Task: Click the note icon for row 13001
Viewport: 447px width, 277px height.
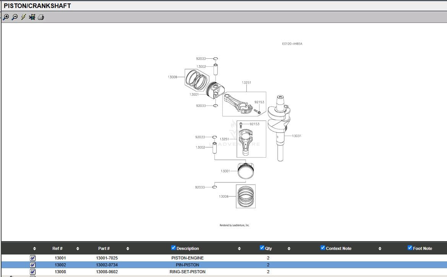Action: tap(33, 258)
